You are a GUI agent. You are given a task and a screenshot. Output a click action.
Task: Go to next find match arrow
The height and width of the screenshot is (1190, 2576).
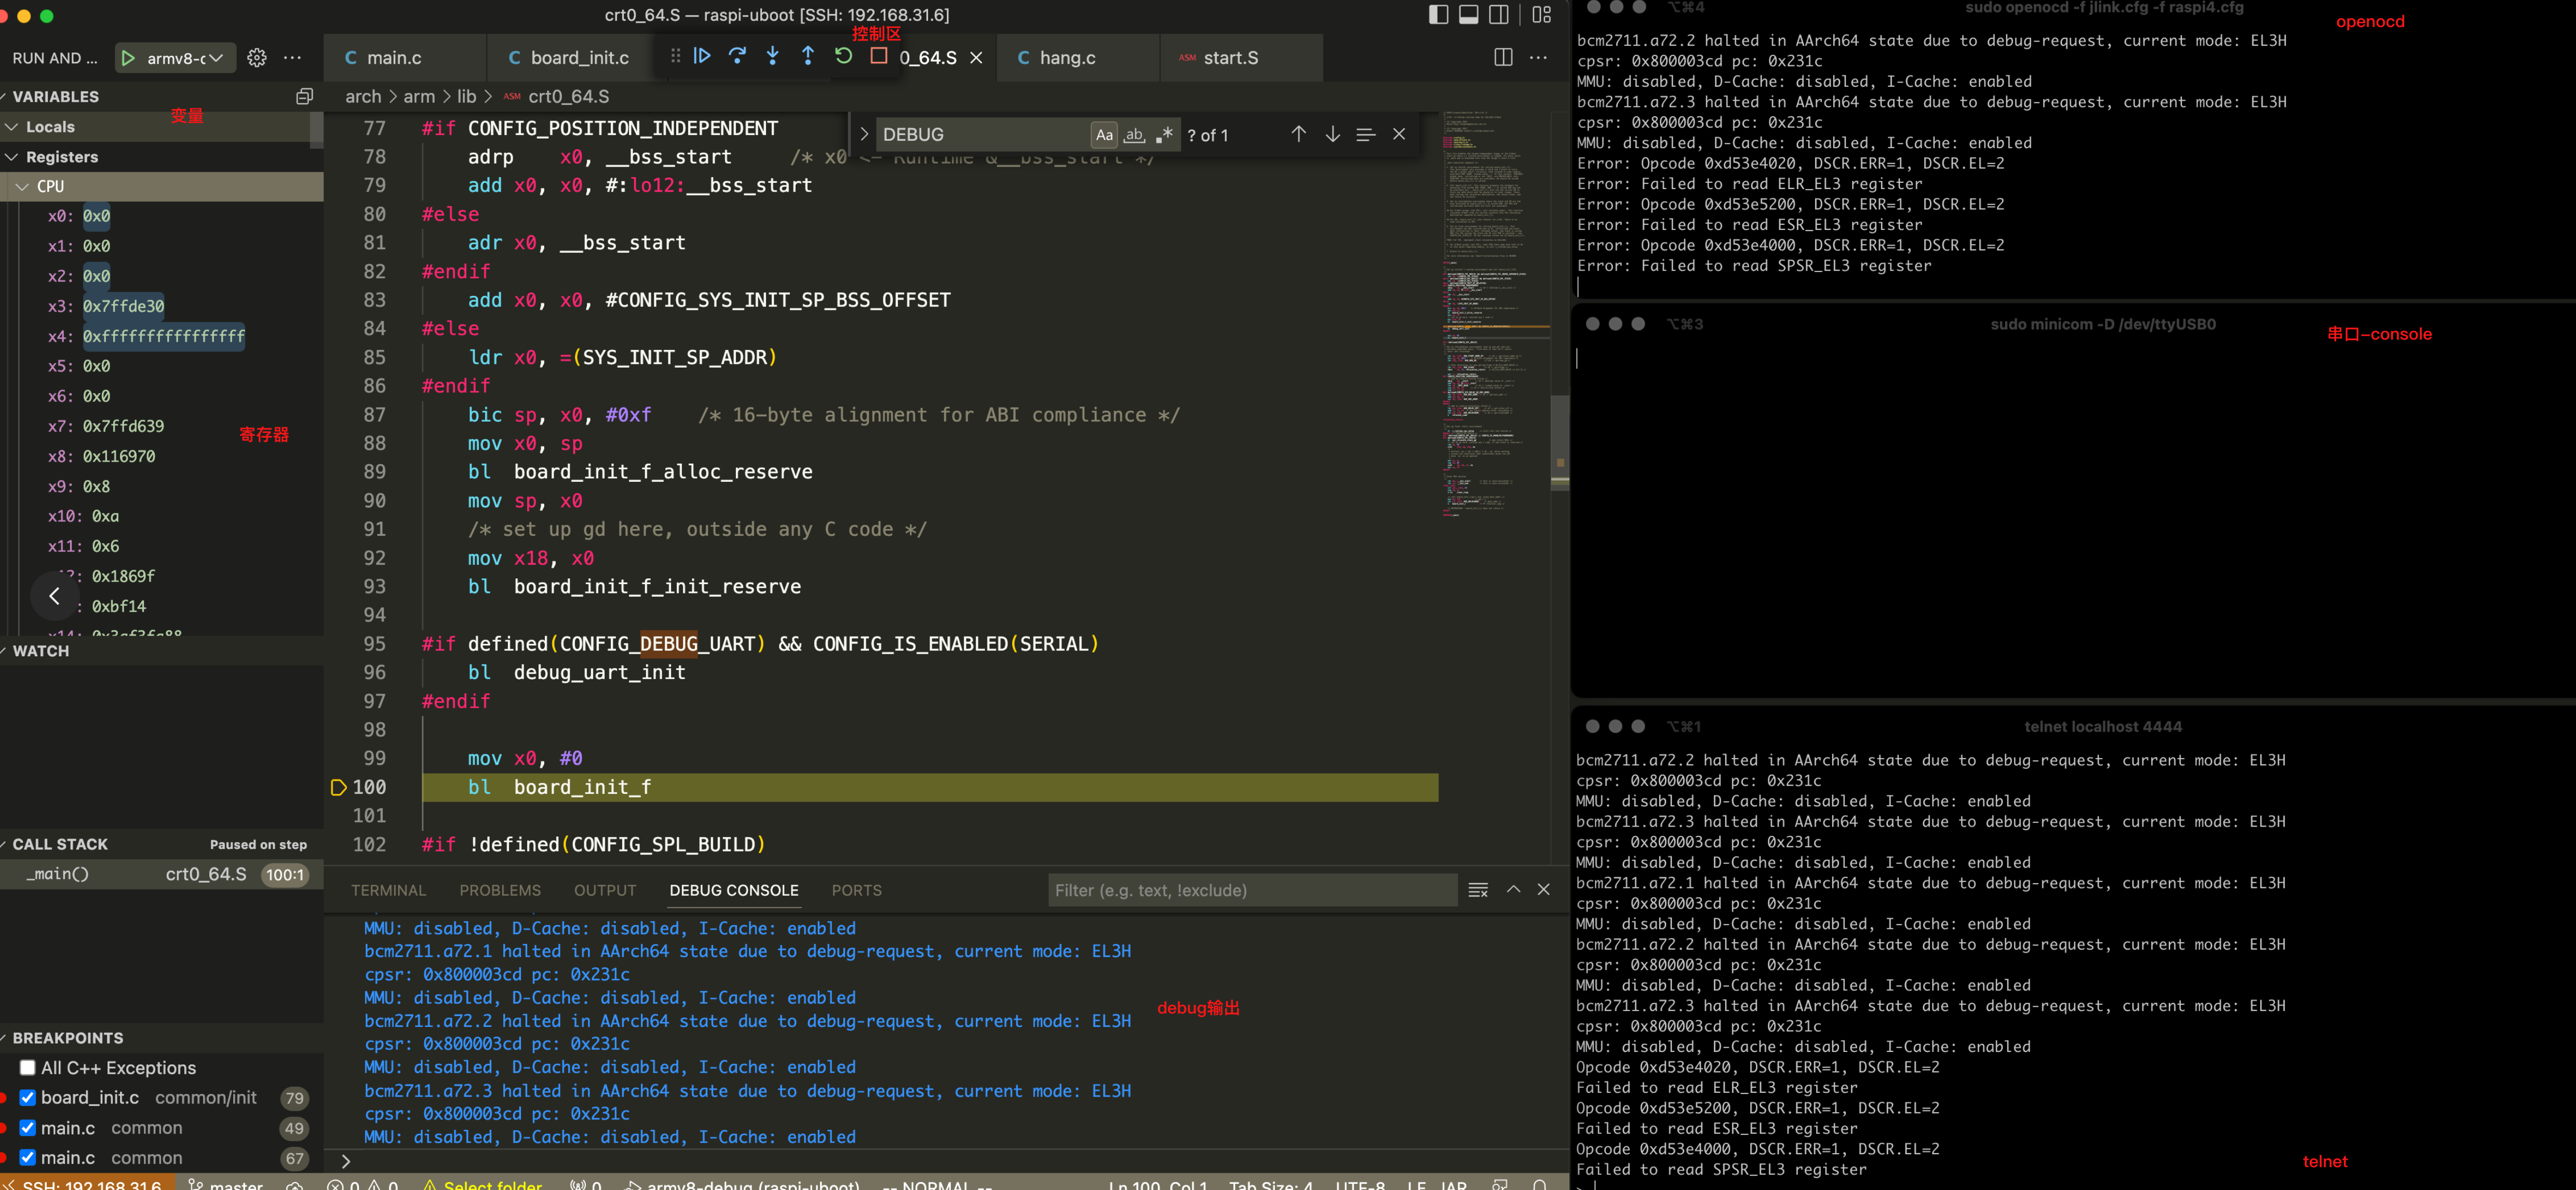(1332, 134)
